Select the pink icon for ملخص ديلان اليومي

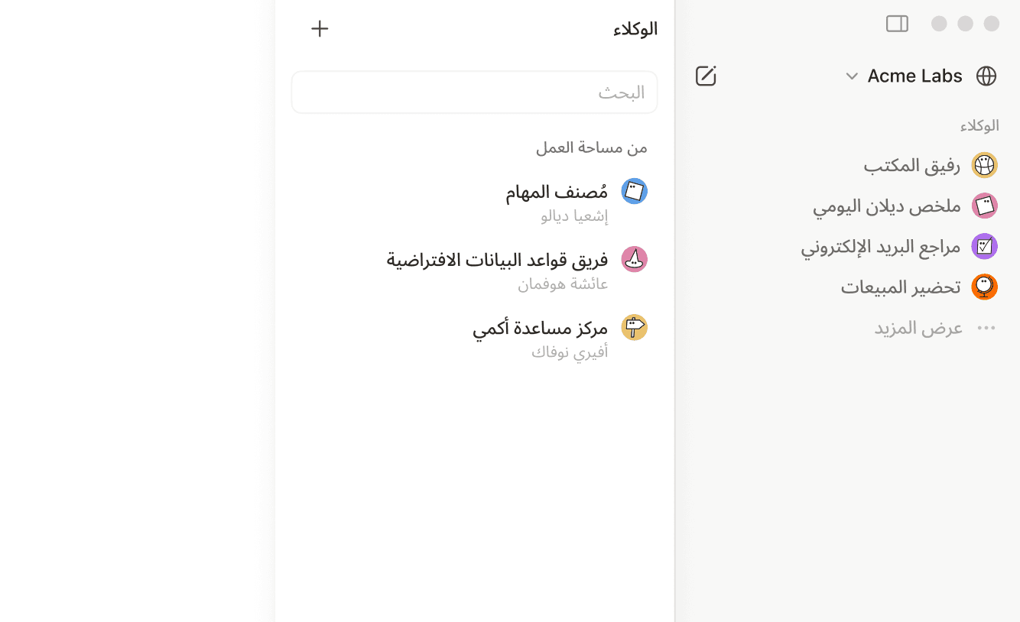(984, 206)
